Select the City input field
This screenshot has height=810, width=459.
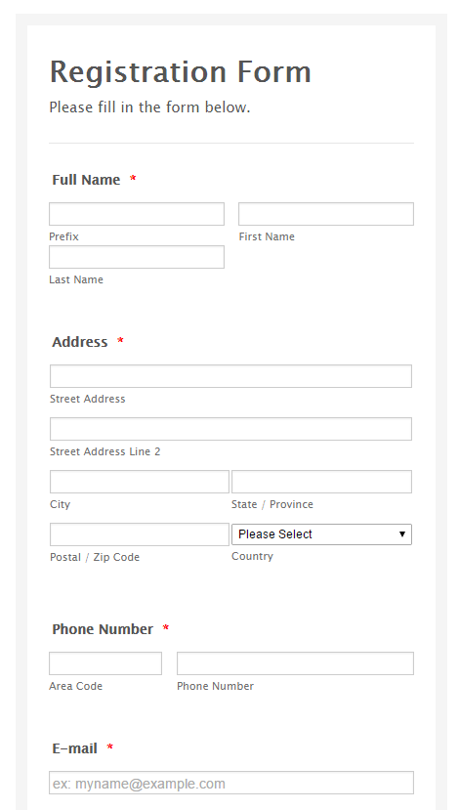click(140, 482)
